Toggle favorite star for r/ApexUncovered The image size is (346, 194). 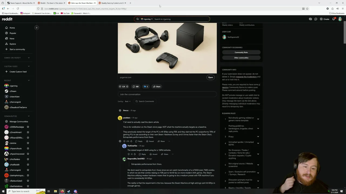click(x=28, y=154)
